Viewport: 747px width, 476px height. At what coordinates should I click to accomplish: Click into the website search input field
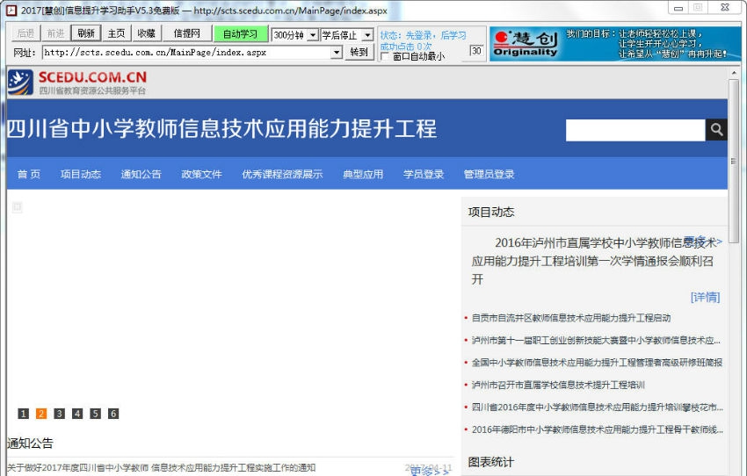click(635, 130)
